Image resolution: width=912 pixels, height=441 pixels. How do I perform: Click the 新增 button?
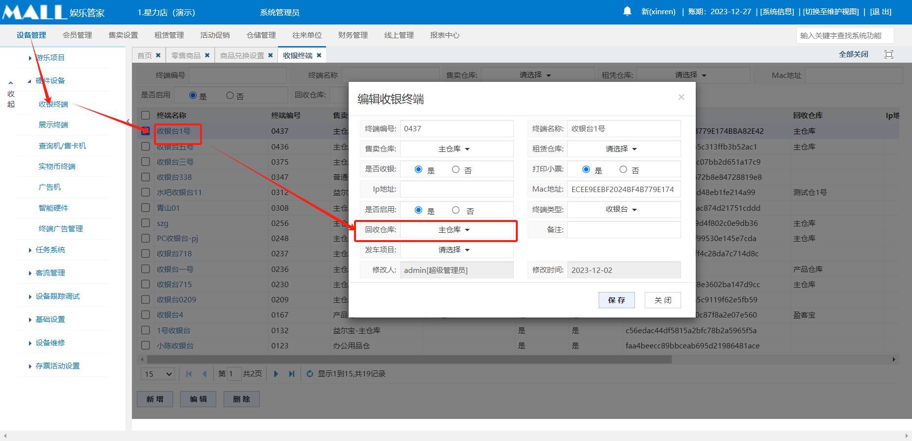(155, 399)
